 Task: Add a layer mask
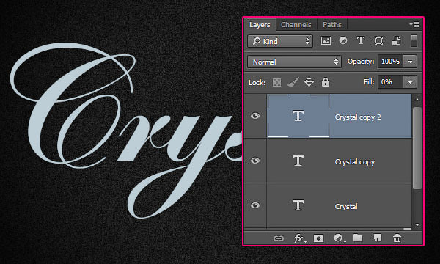318,238
